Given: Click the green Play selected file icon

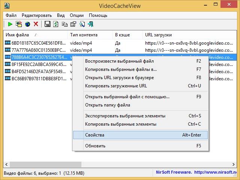Looking at the screenshot, I should click(10, 24).
